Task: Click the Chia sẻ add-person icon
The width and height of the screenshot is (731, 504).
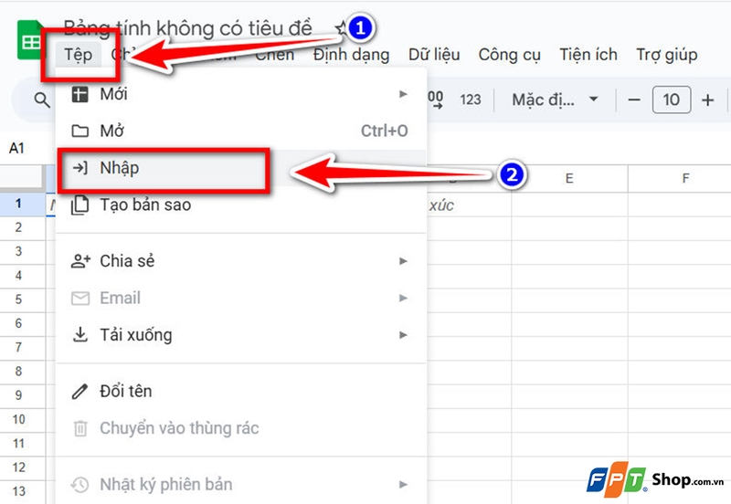Action: point(80,261)
